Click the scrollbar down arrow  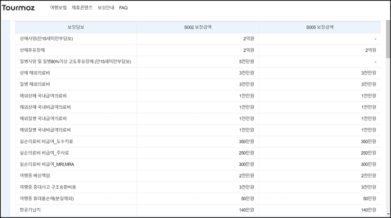388,214
